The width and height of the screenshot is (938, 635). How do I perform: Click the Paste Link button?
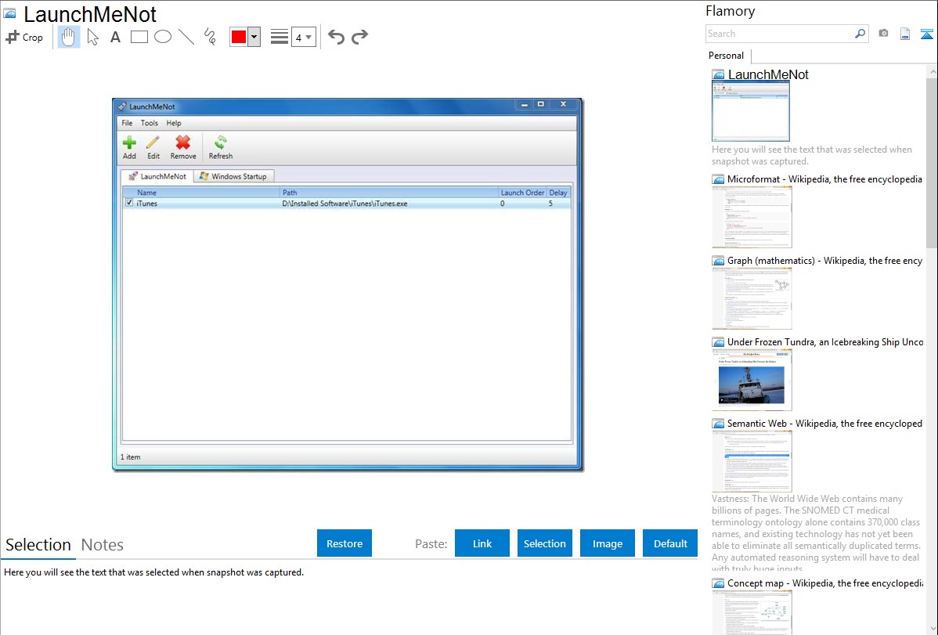tap(482, 543)
